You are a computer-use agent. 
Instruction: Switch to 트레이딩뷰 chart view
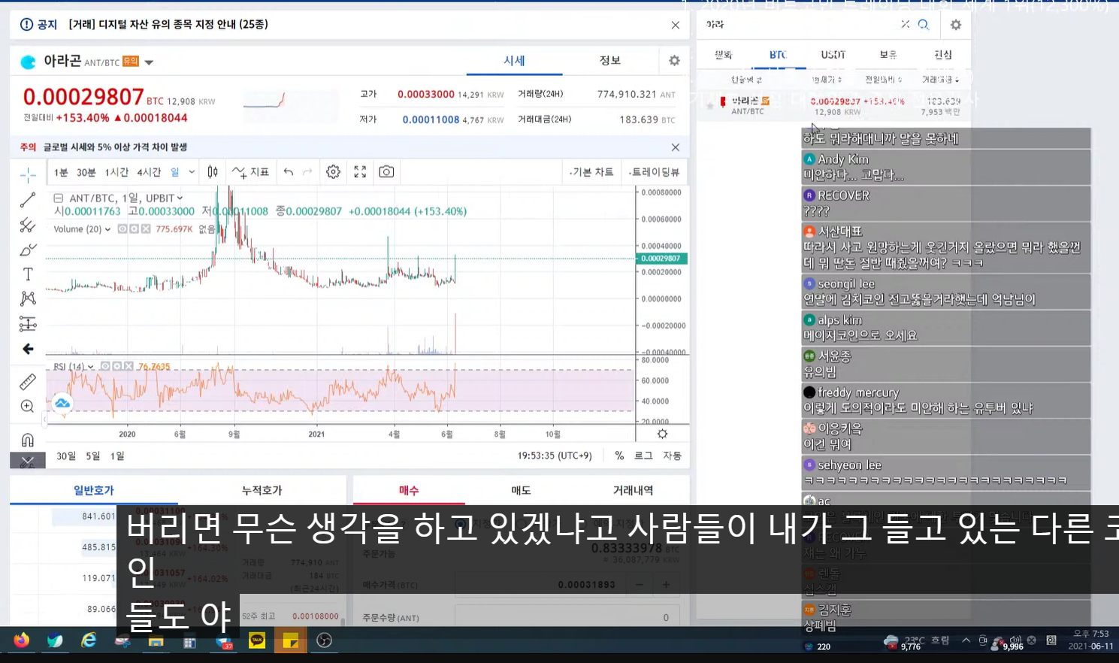[x=654, y=172]
